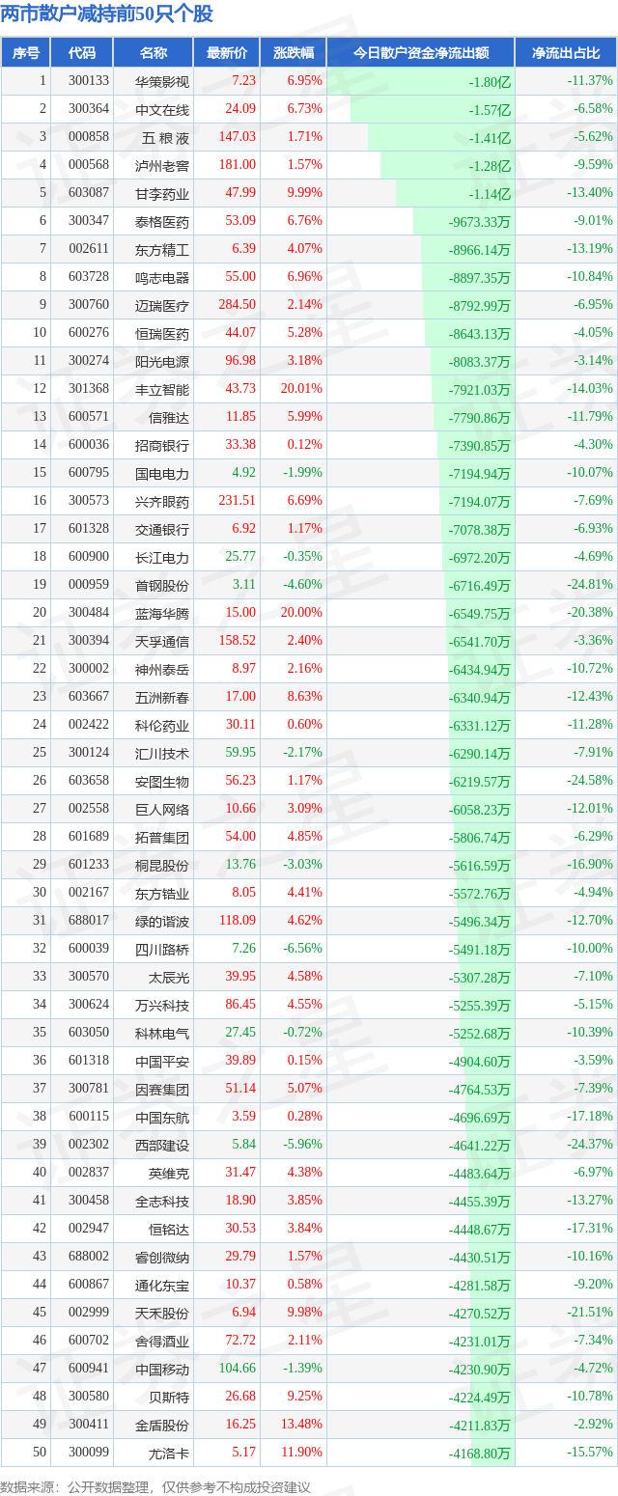Select stock name 全志科技
The width and height of the screenshot is (618, 1496).
coord(162,1202)
